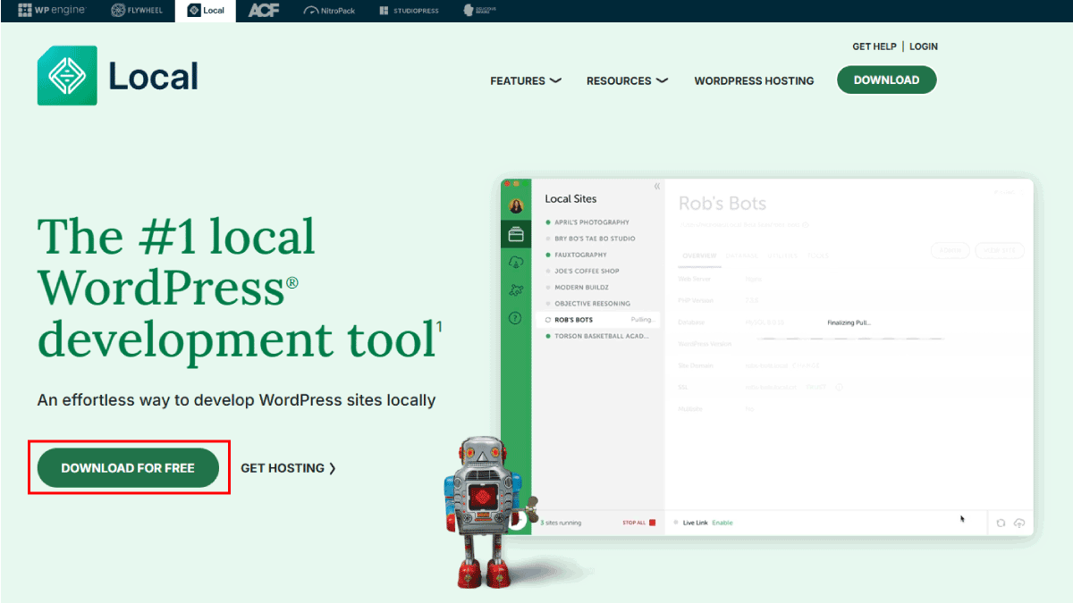
Task: Click the Download for Free button
Action: pyautogui.click(x=128, y=468)
